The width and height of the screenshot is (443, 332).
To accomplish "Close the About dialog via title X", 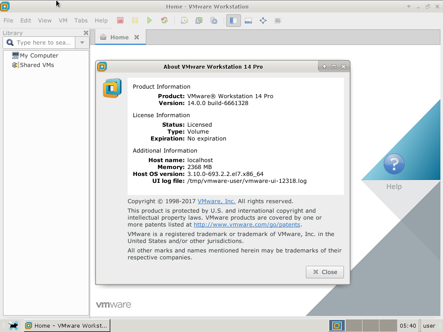I will (343, 67).
